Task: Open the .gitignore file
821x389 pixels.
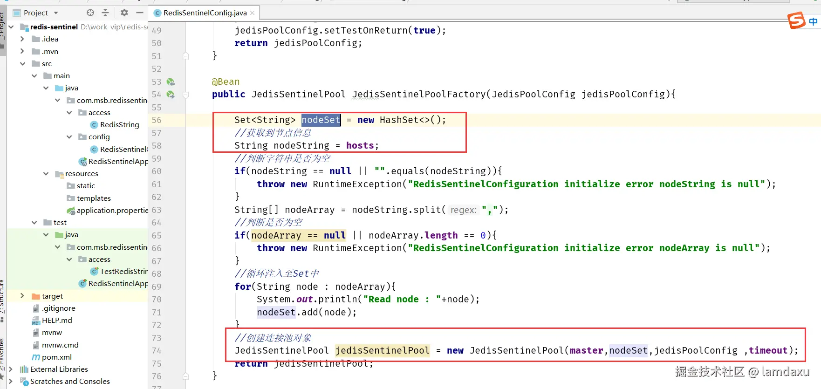Action: click(54, 308)
